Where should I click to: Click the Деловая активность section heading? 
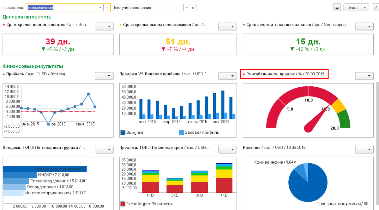click(27, 17)
